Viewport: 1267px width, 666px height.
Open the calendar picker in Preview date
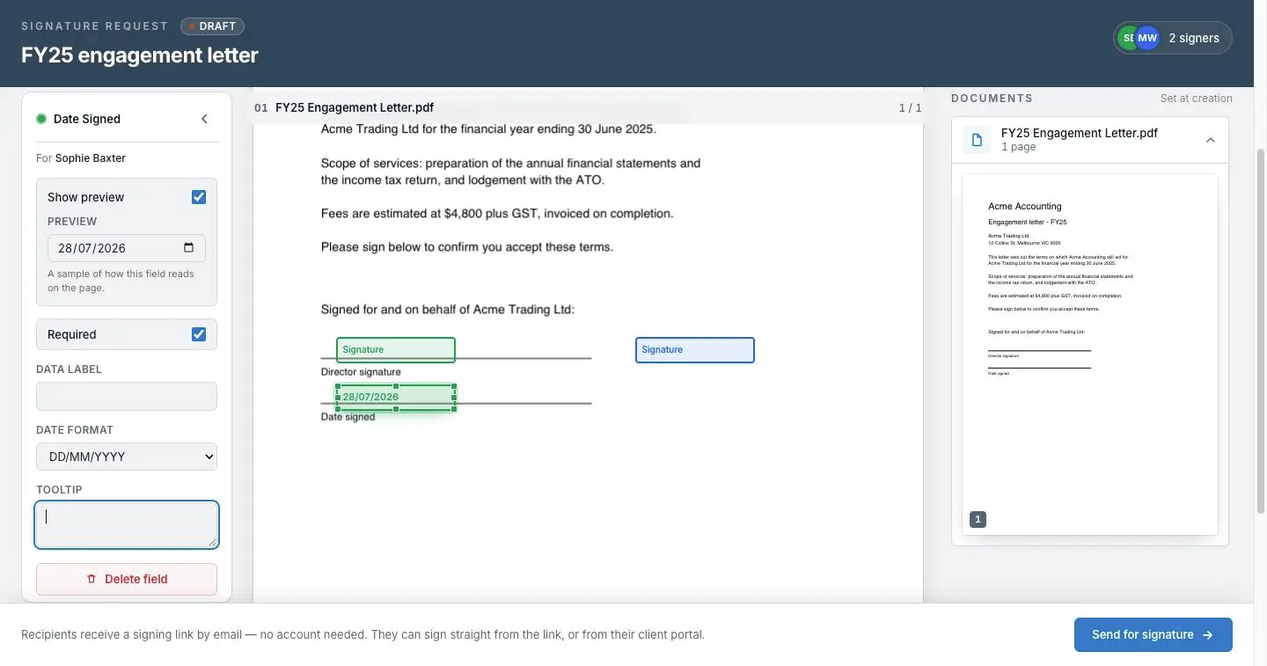(188, 248)
